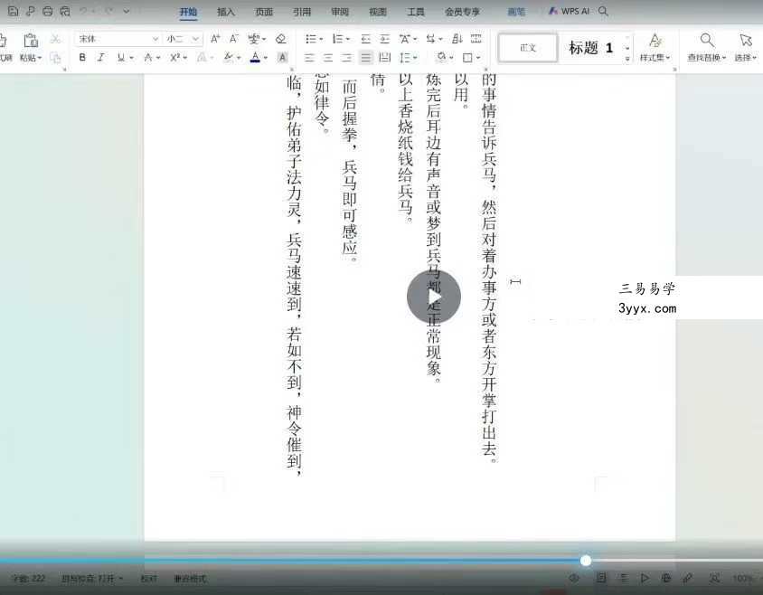This screenshot has width=763, height=595.
Task: Click the save document icon
Action: click(14, 11)
